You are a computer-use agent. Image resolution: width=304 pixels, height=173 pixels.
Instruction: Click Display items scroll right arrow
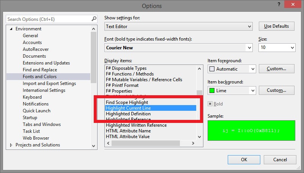tap(193, 143)
